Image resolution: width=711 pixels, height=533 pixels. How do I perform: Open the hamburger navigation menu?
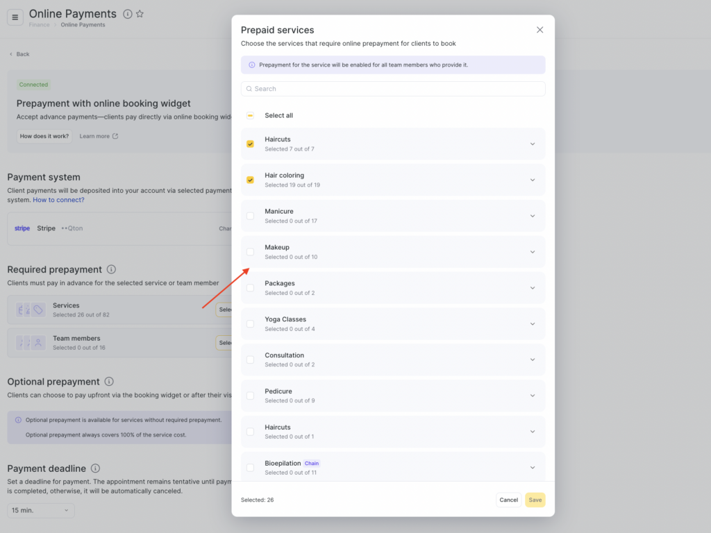pyautogui.click(x=15, y=17)
